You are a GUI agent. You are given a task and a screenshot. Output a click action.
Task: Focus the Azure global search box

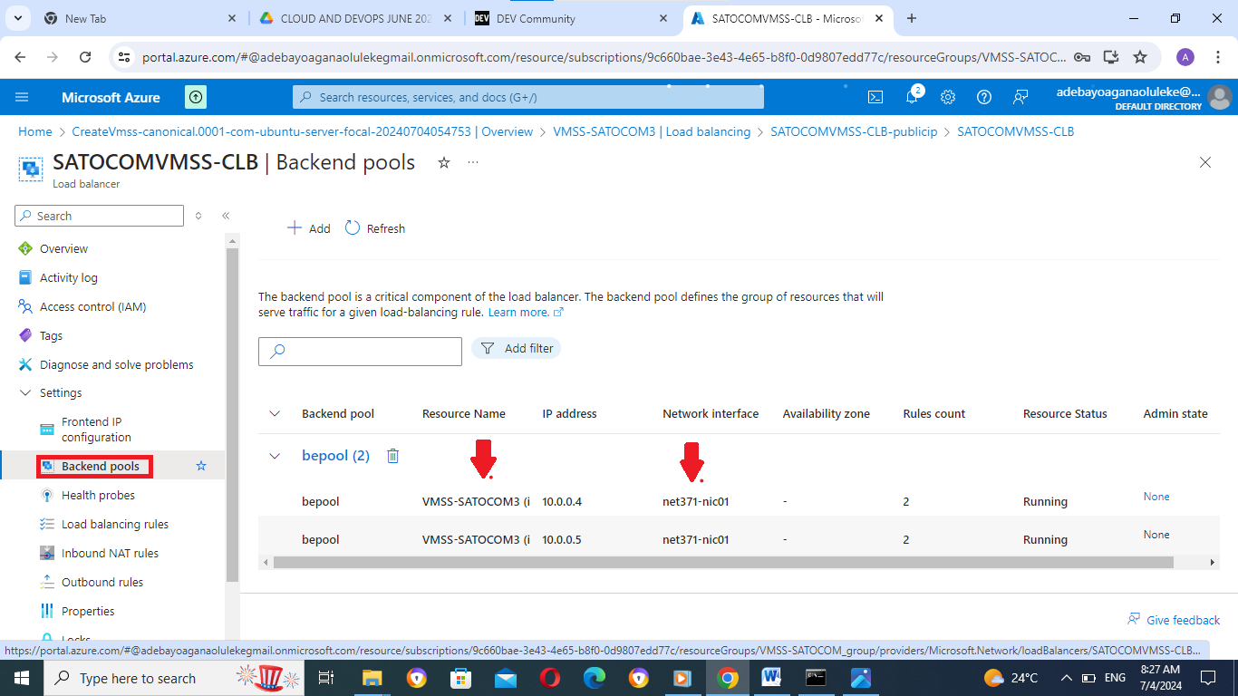[528, 97]
